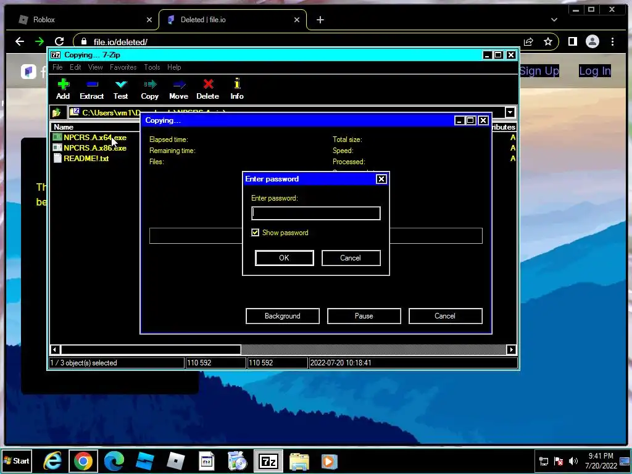Screen dimensions: 632x474
Task: Click the Background button in Copying dialog
Action: [x=283, y=316]
